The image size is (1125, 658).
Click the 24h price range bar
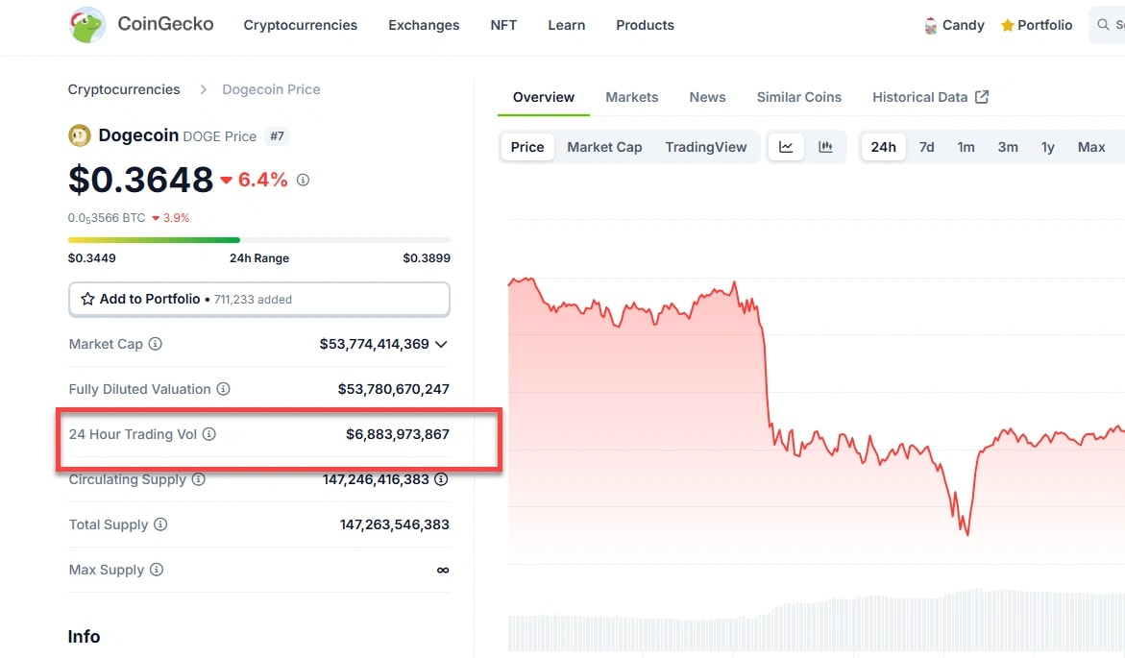click(x=258, y=239)
